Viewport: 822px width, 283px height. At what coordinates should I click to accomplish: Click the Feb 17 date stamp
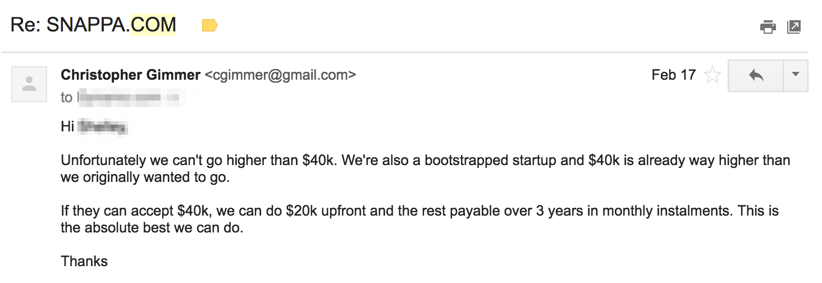(673, 75)
